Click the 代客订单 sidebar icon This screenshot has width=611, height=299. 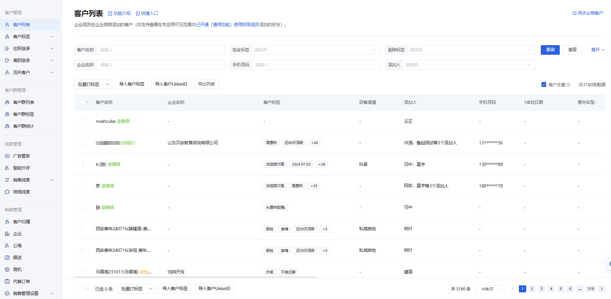tap(7, 281)
